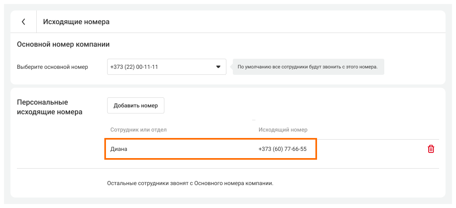The height and width of the screenshot is (208, 456).
Task: Click the Исходящий номер column header
Action: coord(283,130)
